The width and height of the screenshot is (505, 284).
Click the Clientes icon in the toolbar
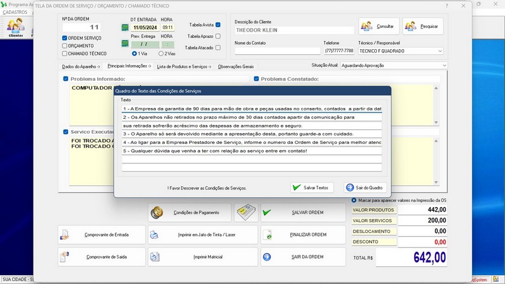pos(16,27)
